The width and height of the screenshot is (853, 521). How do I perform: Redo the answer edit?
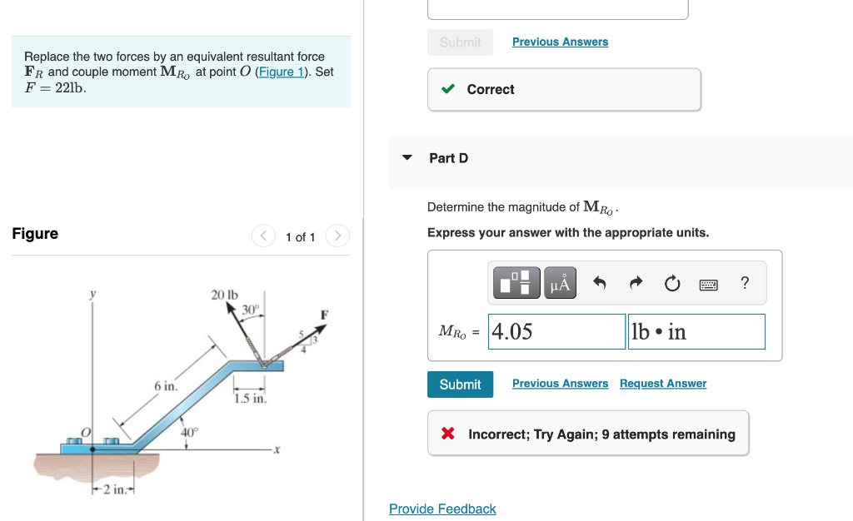[x=635, y=282]
